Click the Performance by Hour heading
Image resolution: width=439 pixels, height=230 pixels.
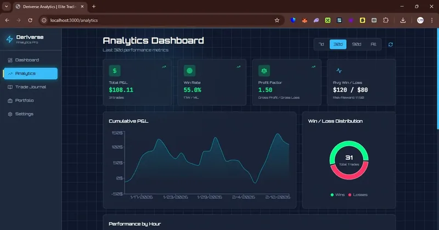(x=134, y=224)
